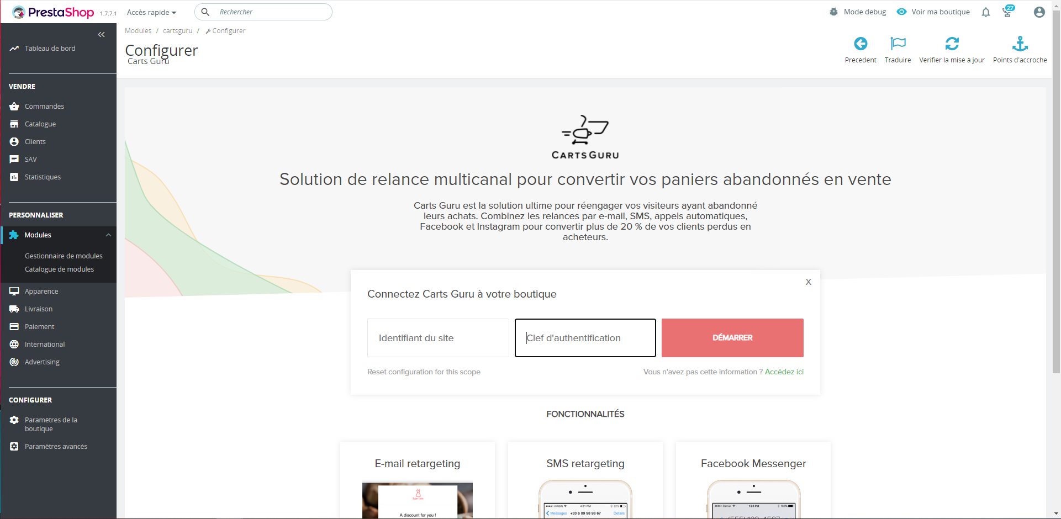
Task: Click the Catalogue store icon
Action: tap(14, 124)
